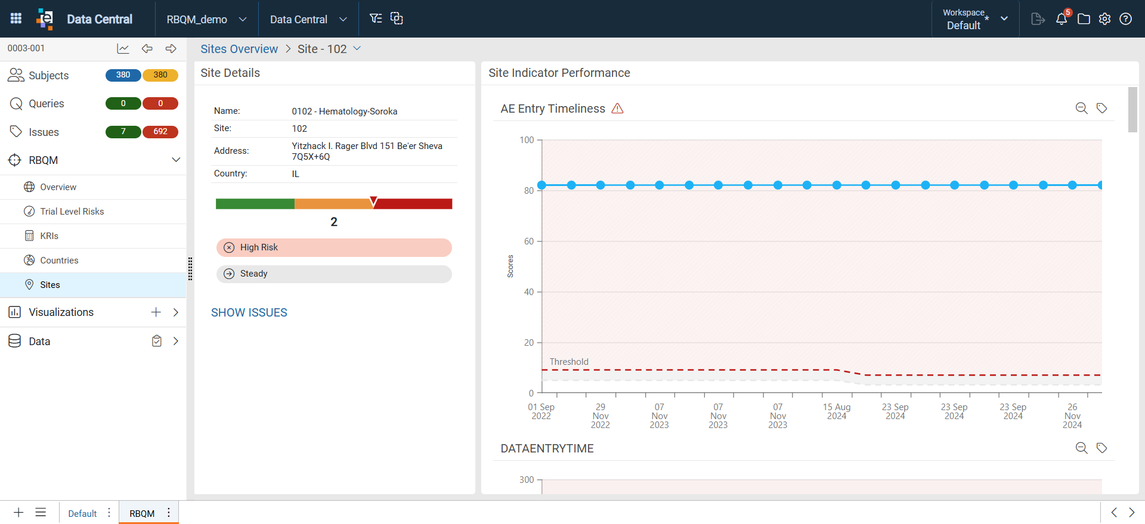
Task: Open the Workspace Default dropdown
Action: 975,19
